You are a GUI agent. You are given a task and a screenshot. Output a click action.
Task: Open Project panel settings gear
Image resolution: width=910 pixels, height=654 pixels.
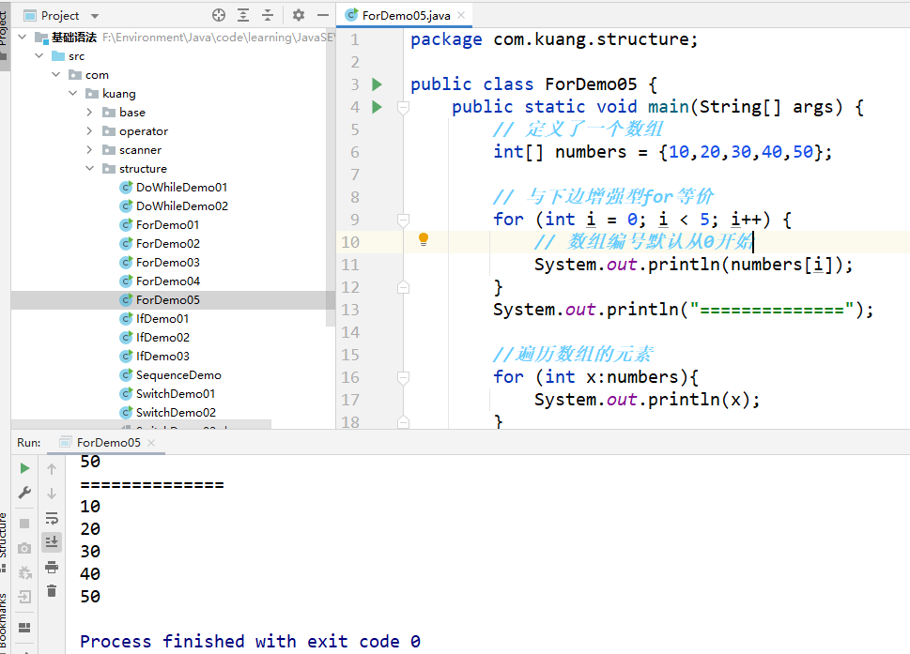[x=299, y=15]
